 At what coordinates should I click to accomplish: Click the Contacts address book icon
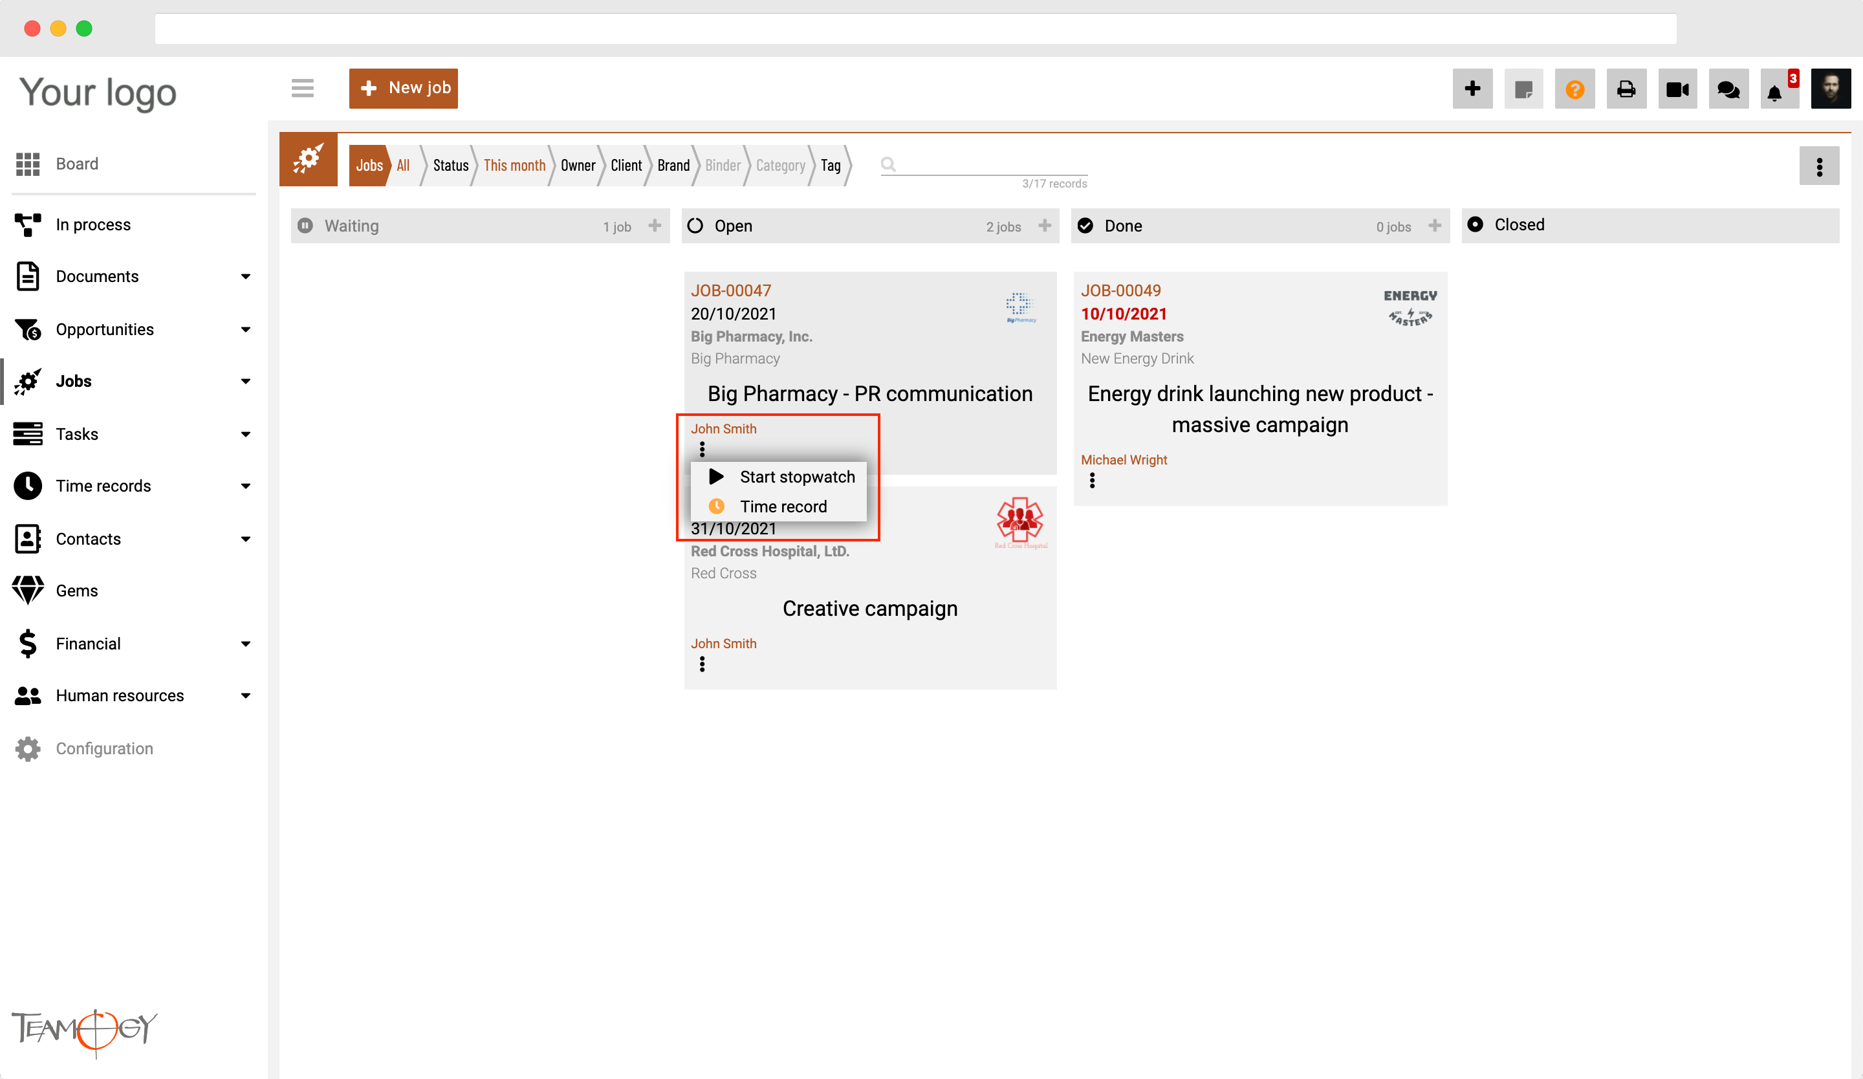[28, 539]
